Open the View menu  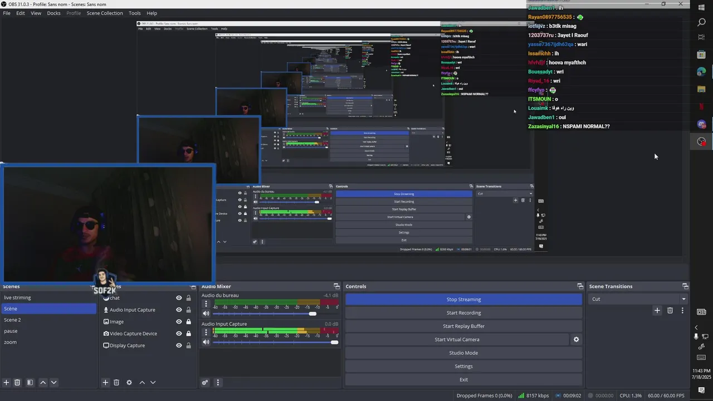36,13
